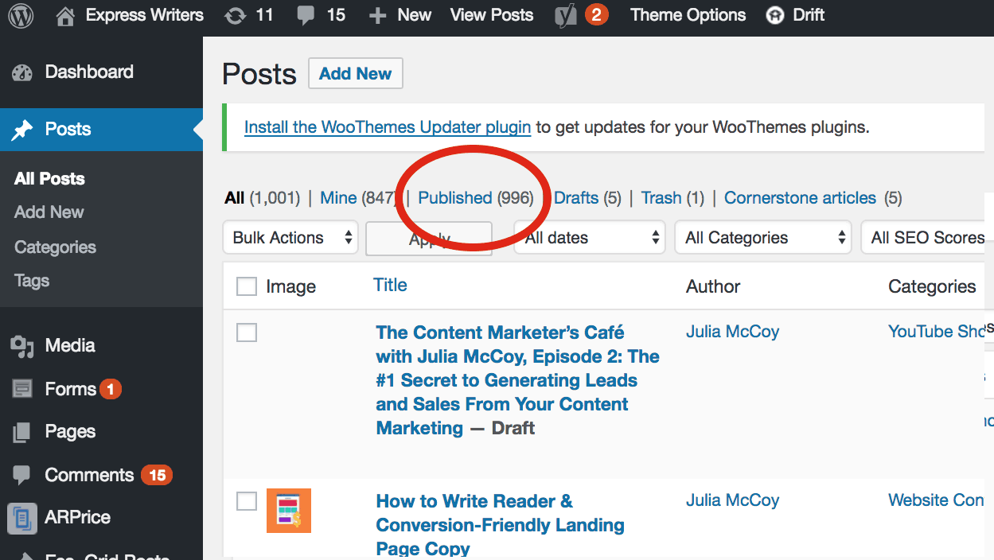The image size is (994, 560).
Task: Switch to the Drafts (5) view
Action: (576, 197)
